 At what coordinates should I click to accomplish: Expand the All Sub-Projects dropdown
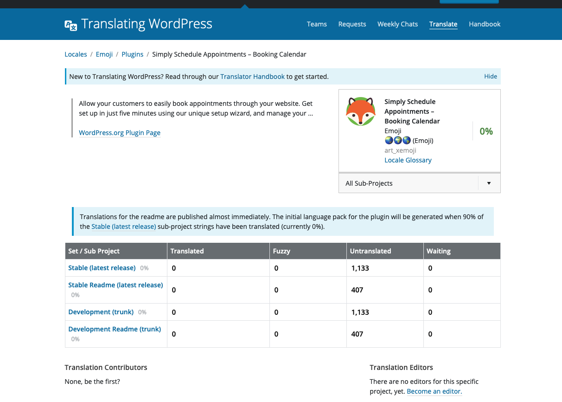[x=488, y=183]
